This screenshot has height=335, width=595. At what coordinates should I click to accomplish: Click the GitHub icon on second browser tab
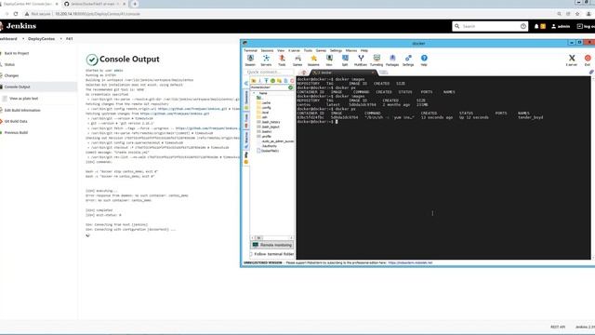[67, 4]
